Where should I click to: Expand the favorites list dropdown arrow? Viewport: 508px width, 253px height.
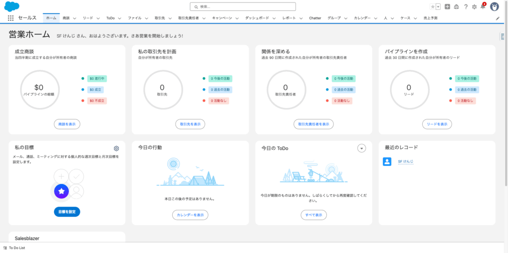click(x=438, y=6)
